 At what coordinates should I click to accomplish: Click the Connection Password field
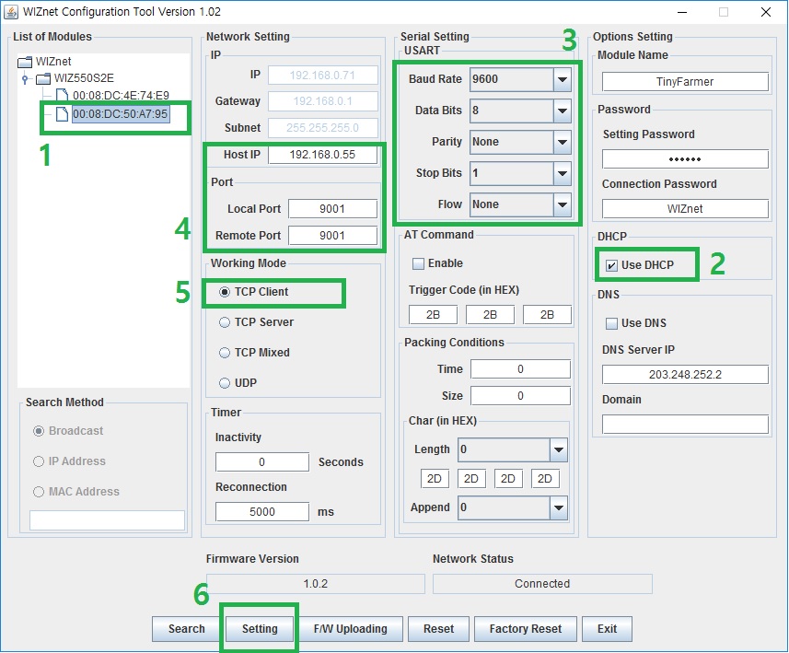tap(685, 208)
